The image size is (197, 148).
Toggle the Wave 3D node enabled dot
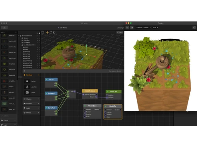[107, 92]
